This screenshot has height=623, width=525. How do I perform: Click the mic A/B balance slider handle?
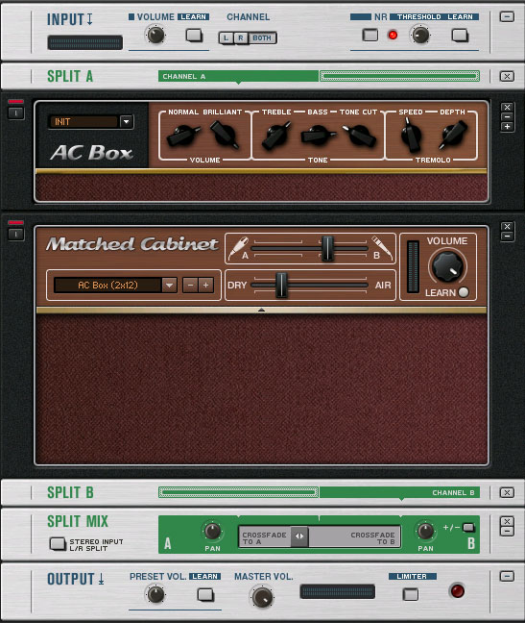click(x=327, y=248)
